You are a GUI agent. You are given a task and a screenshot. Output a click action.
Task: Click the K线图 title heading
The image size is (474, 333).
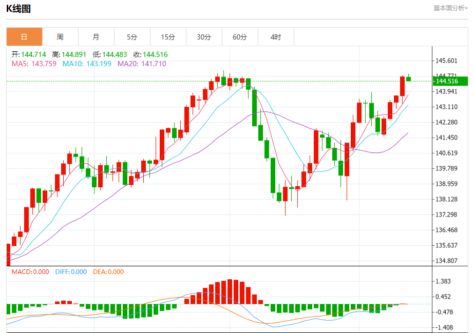18,9
